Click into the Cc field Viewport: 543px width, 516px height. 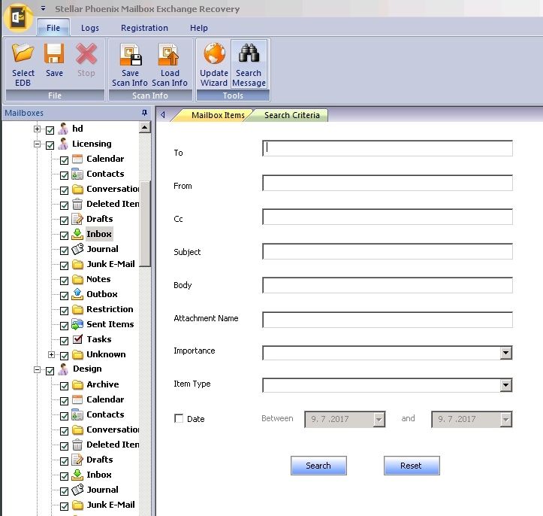point(388,217)
